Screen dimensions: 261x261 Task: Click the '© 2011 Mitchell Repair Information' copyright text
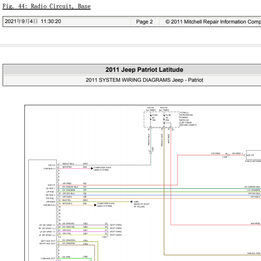click(x=213, y=22)
